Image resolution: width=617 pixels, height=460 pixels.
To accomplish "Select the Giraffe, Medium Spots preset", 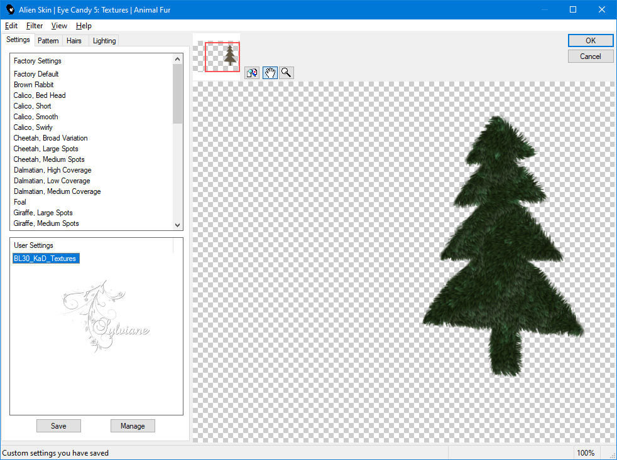I will click(x=46, y=223).
